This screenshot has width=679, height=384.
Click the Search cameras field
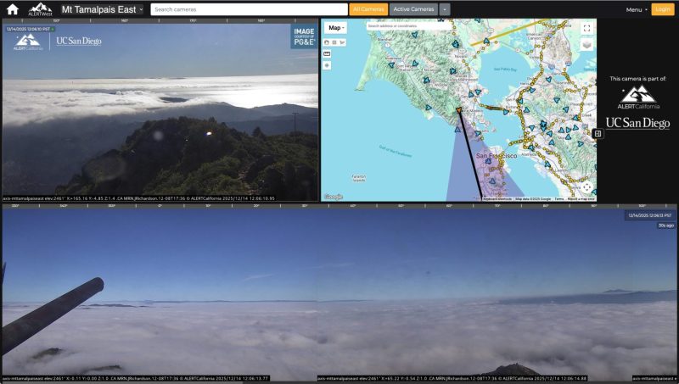[249, 9]
